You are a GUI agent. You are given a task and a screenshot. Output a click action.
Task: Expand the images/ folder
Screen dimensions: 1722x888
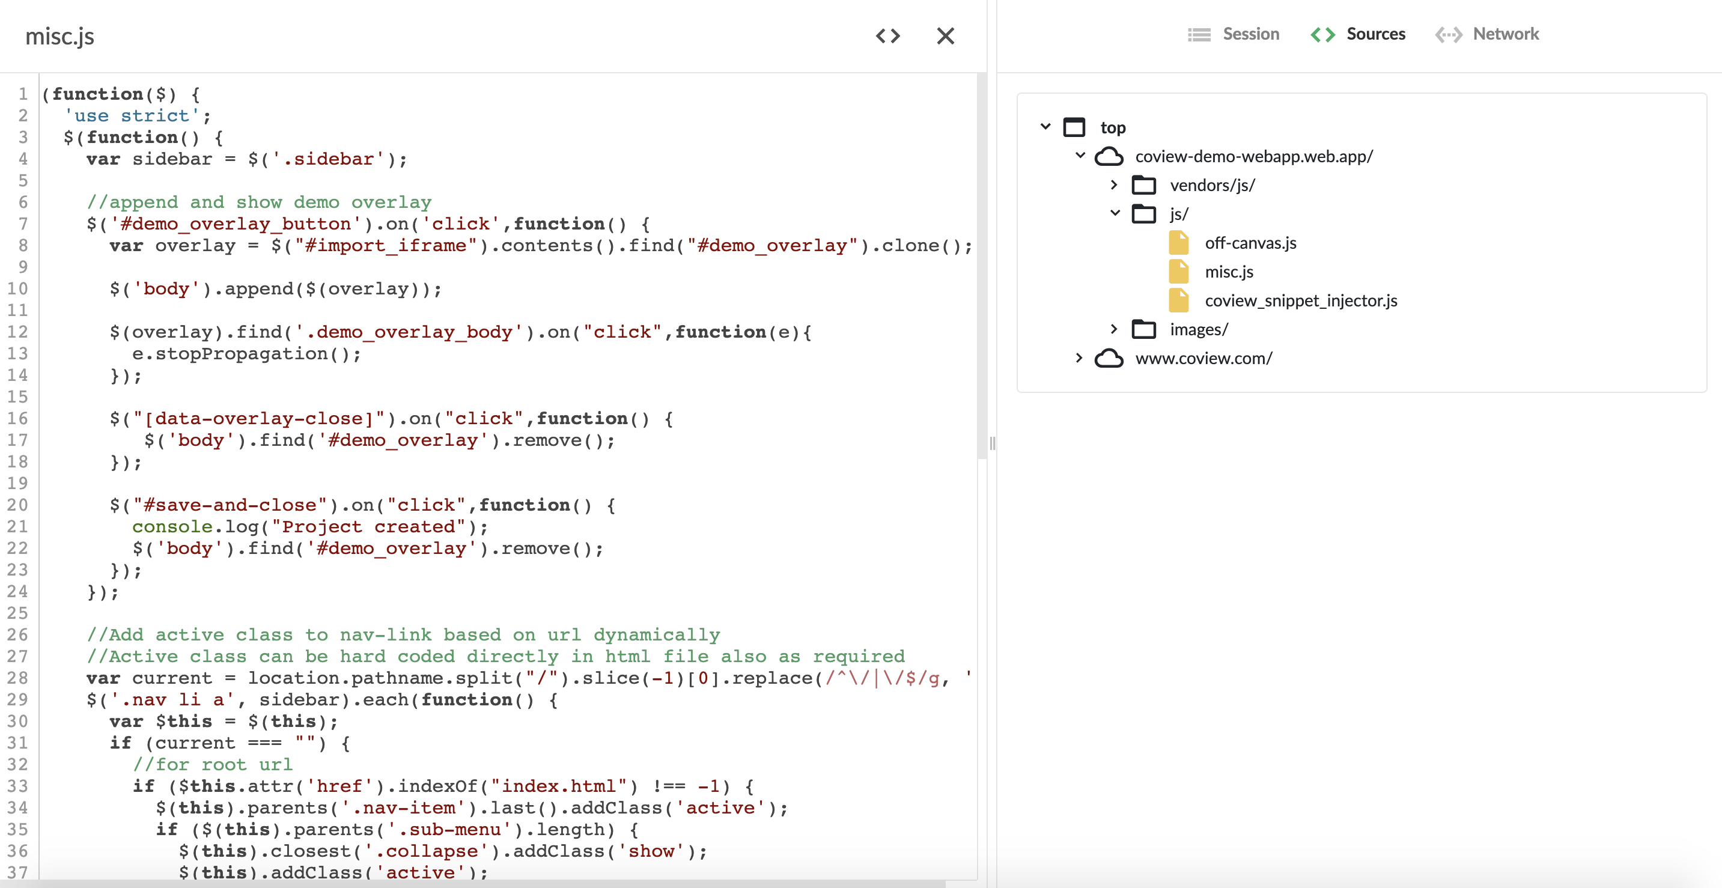point(1115,329)
